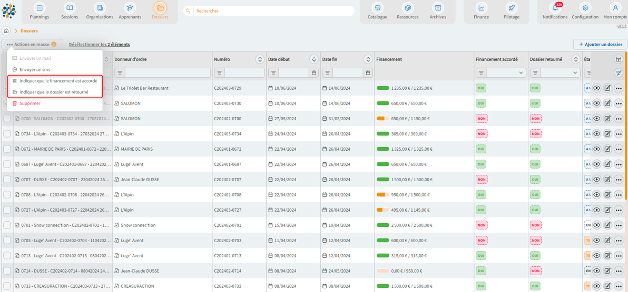
Task: Select the Dossiers navigation icon
Action: [160, 8]
